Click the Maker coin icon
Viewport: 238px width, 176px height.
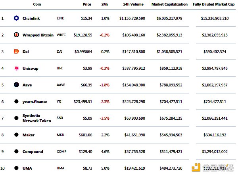click(x=16, y=135)
